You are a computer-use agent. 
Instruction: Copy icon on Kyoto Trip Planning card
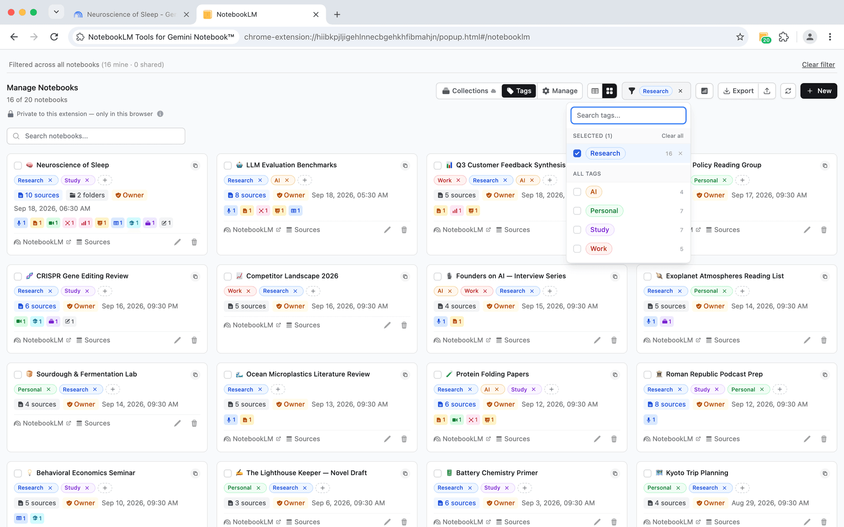[x=825, y=473]
